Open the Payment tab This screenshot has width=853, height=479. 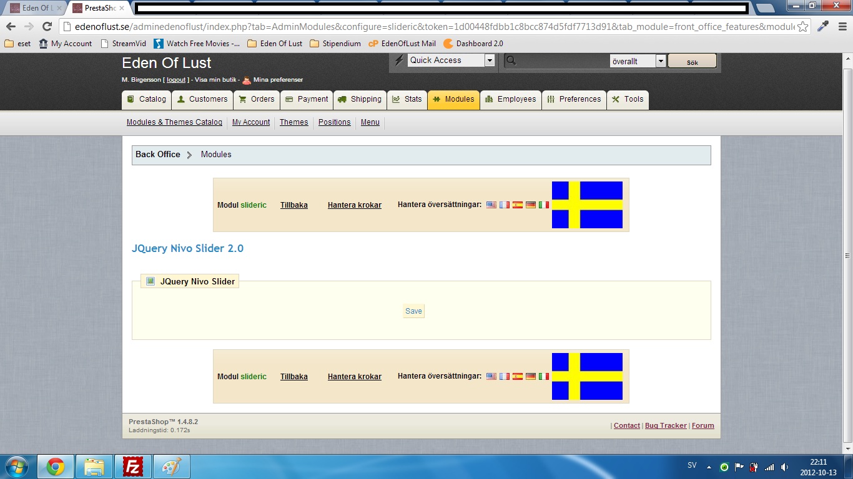click(307, 99)
